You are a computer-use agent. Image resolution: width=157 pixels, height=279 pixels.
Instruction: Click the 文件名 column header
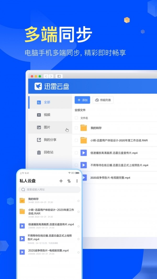click(84, 118)
